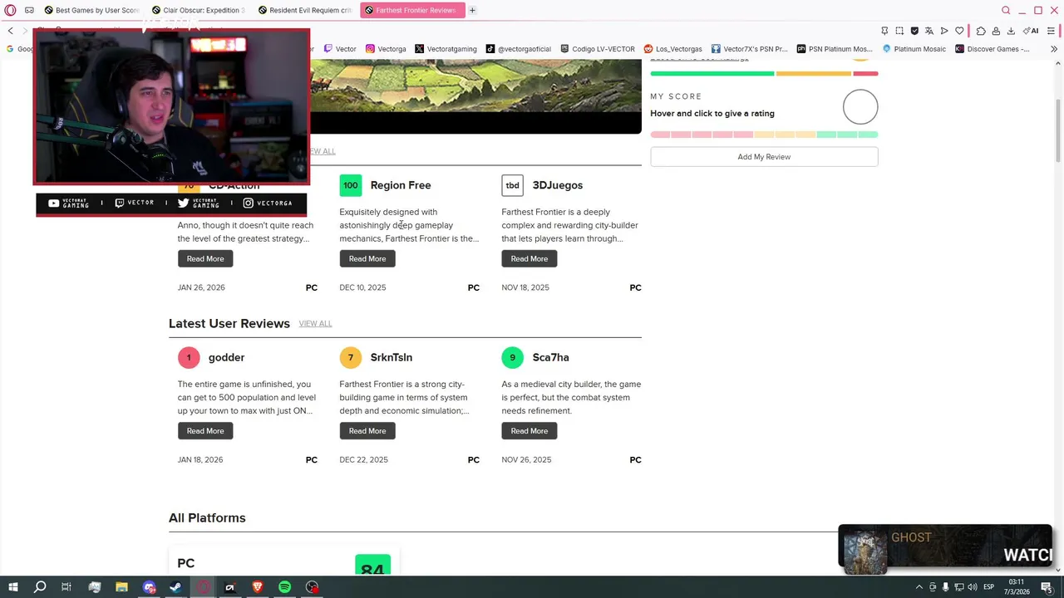Click the translate page icon
The height and width of the screenshot is (598, 1064).
(929, 31)
